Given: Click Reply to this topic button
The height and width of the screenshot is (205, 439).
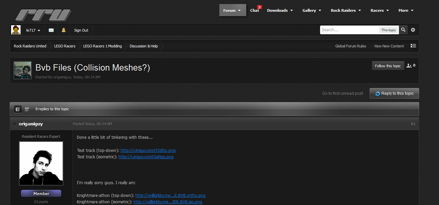Looking at the screenshot, I should tap(394, 93).
